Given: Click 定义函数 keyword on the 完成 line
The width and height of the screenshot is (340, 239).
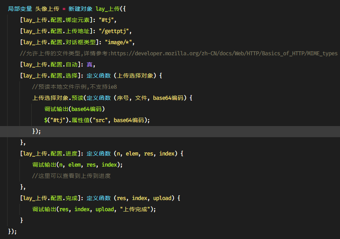Looking at the screenshot, I should (x=99, y=198).
